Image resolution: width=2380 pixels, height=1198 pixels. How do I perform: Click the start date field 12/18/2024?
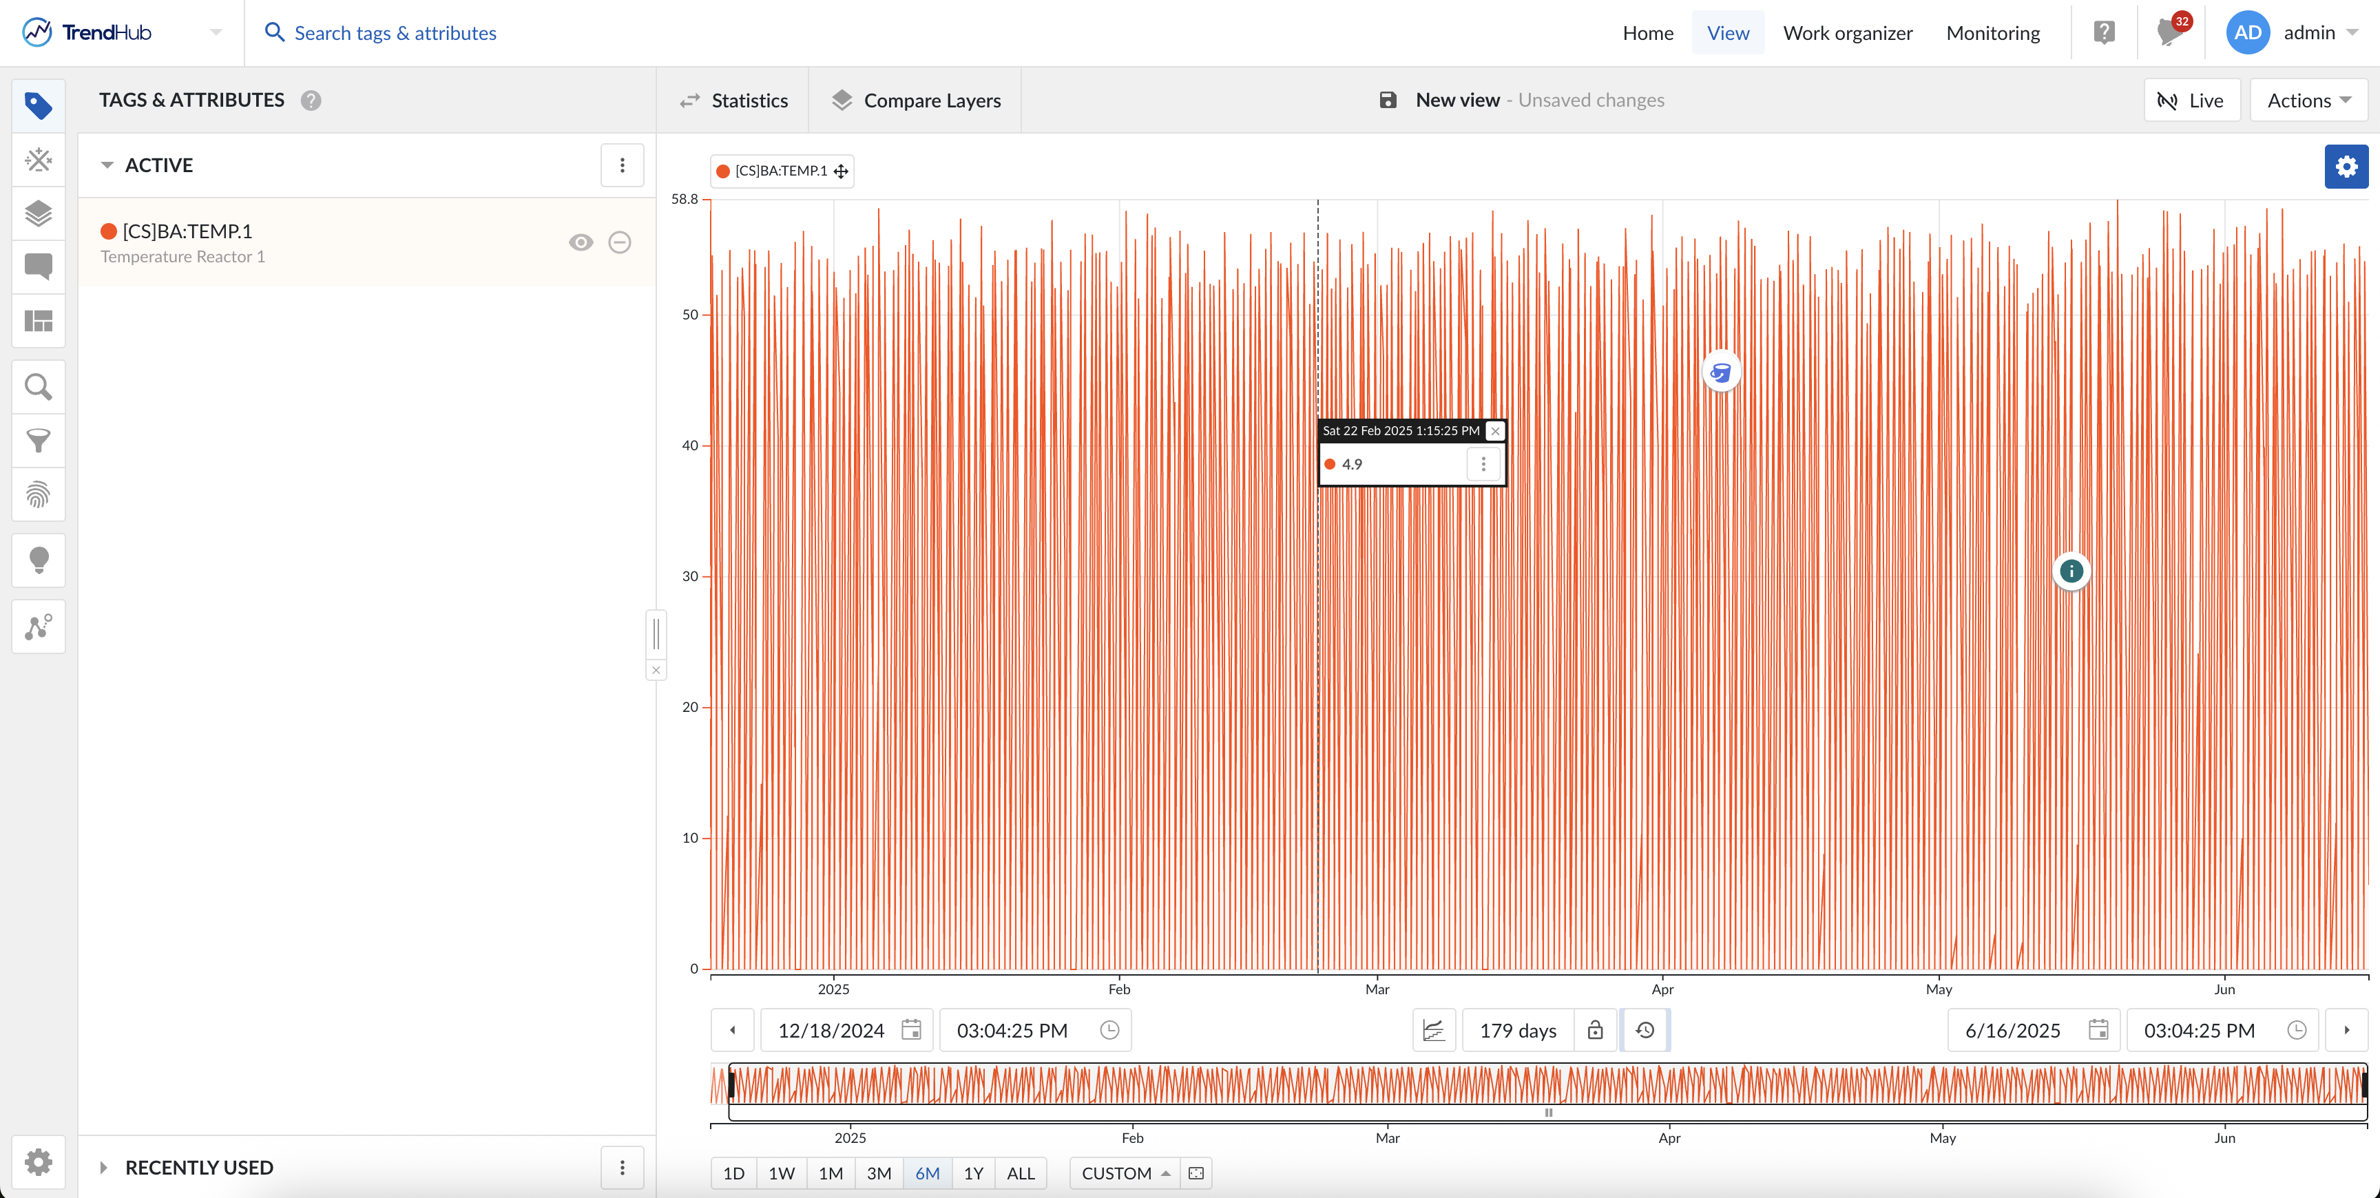830,1030
